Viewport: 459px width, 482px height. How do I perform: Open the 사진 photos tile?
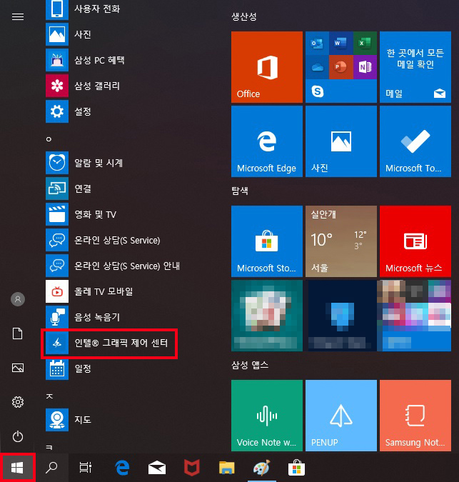[x=341, y=141]
